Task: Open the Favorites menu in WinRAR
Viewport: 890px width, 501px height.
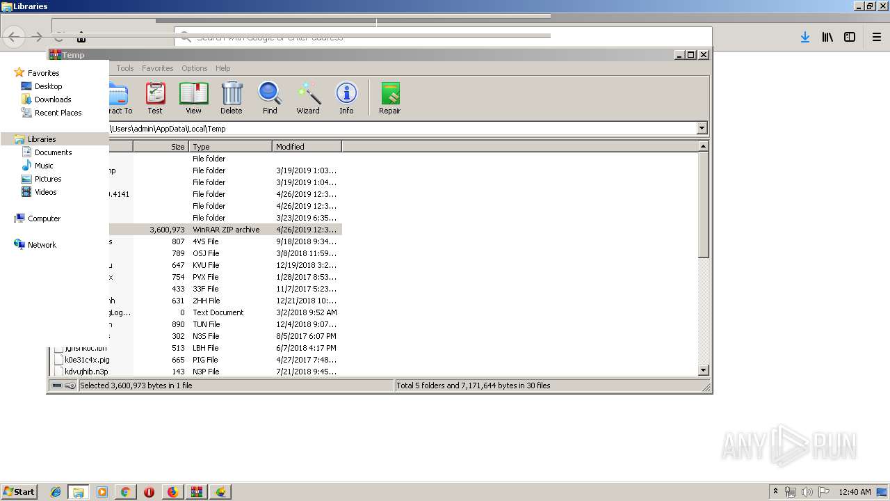Action: (x=158, y=68)
